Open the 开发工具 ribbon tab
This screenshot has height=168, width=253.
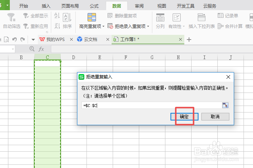pos(185,6)
